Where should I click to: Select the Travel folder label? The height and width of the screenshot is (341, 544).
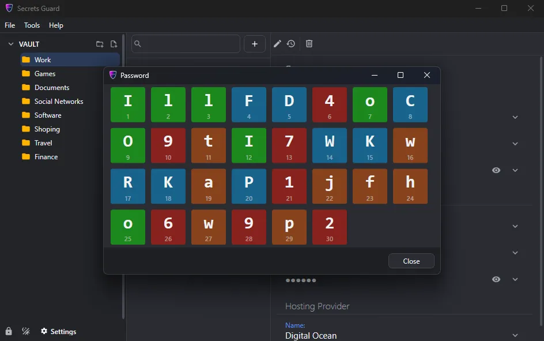click(x=43, y=143)
